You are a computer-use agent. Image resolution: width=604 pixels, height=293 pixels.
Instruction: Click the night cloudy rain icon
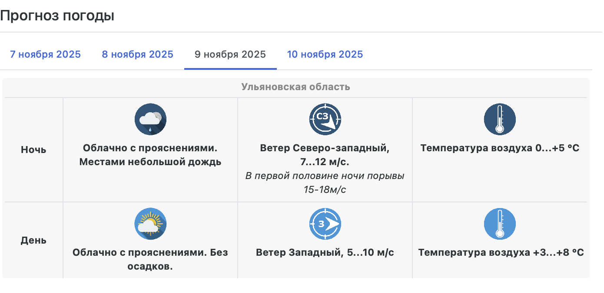click(150, 119)
